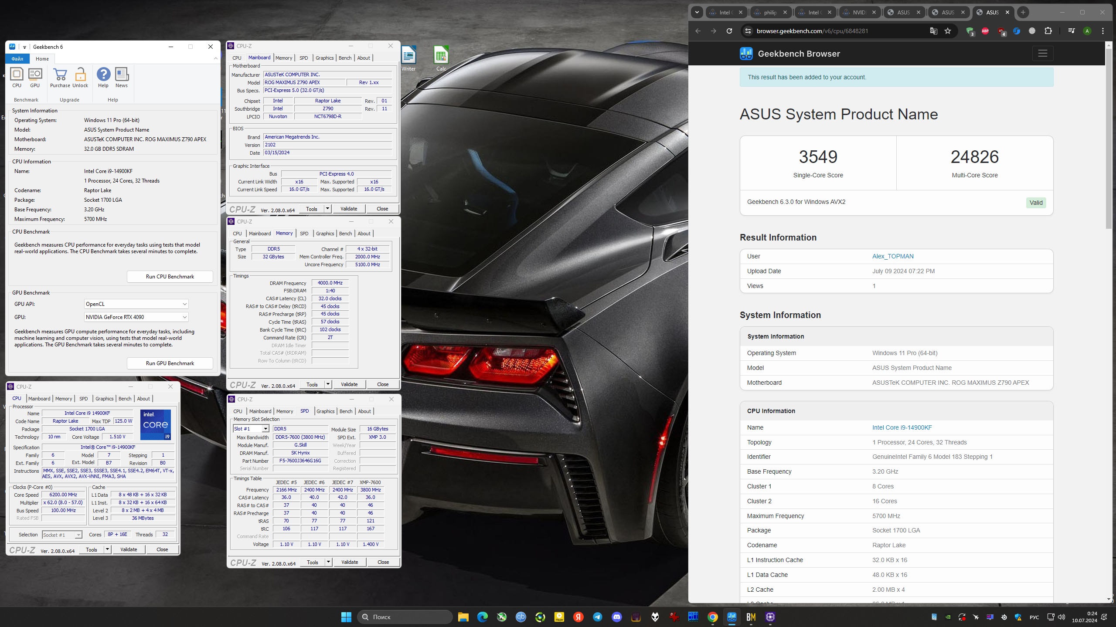
Task: Open Yandex browser from the taskbar
Action: (x=578, y=617)
